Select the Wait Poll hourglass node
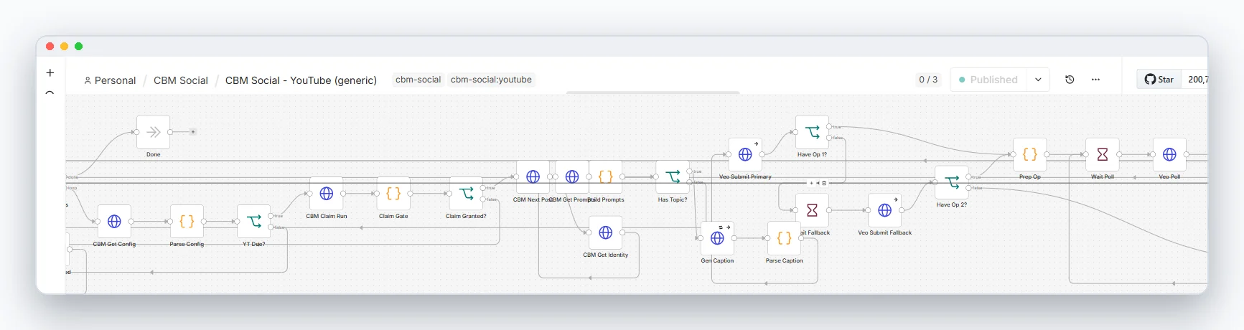 tap(1103, 154)
